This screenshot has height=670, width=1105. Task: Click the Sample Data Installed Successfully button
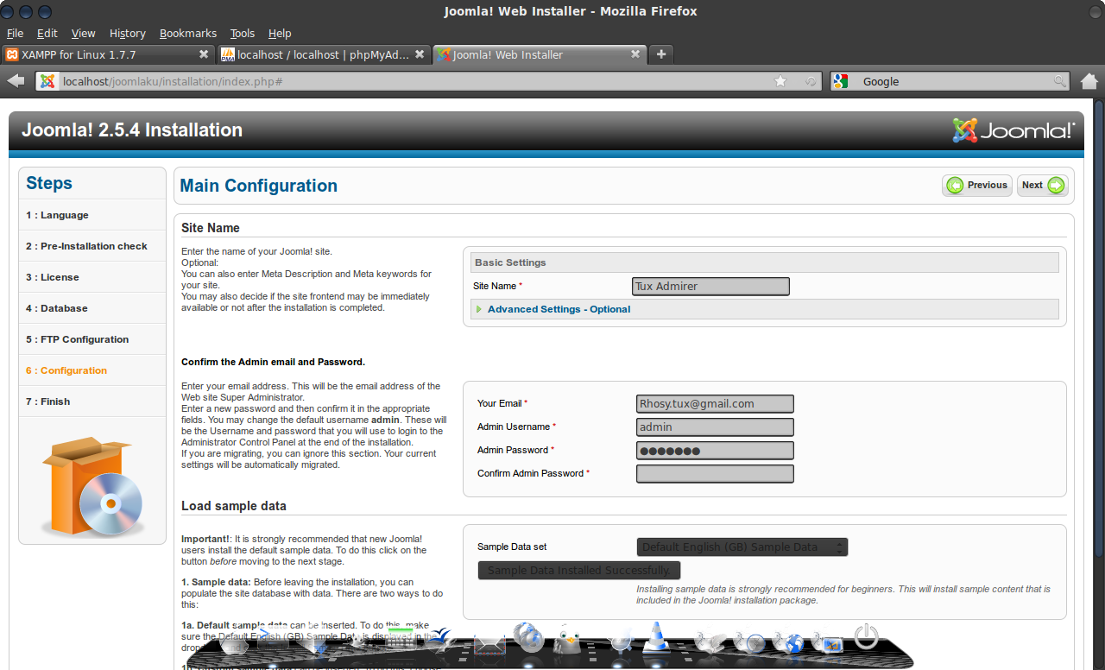pos(579,570)
